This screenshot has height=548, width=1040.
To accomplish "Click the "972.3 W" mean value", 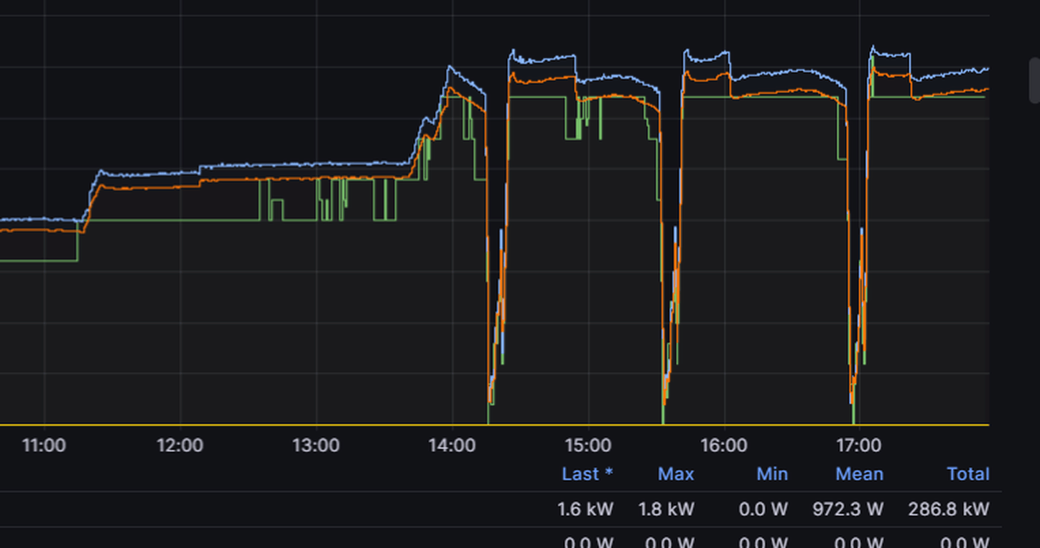I will (x=848, y=509).
